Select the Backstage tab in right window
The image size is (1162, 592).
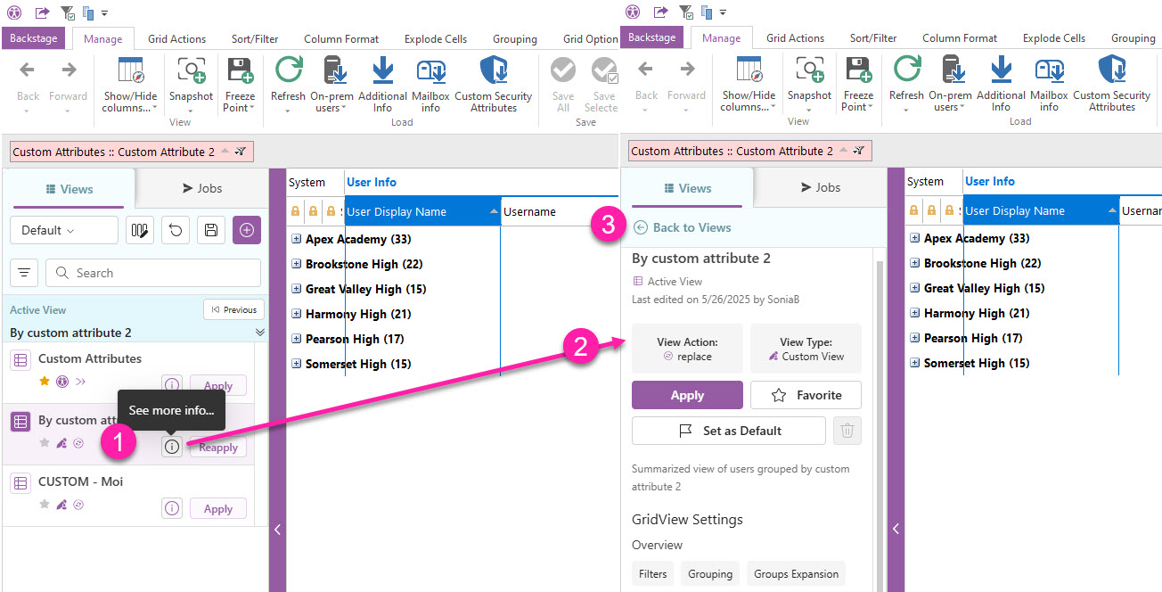(652, 37)
